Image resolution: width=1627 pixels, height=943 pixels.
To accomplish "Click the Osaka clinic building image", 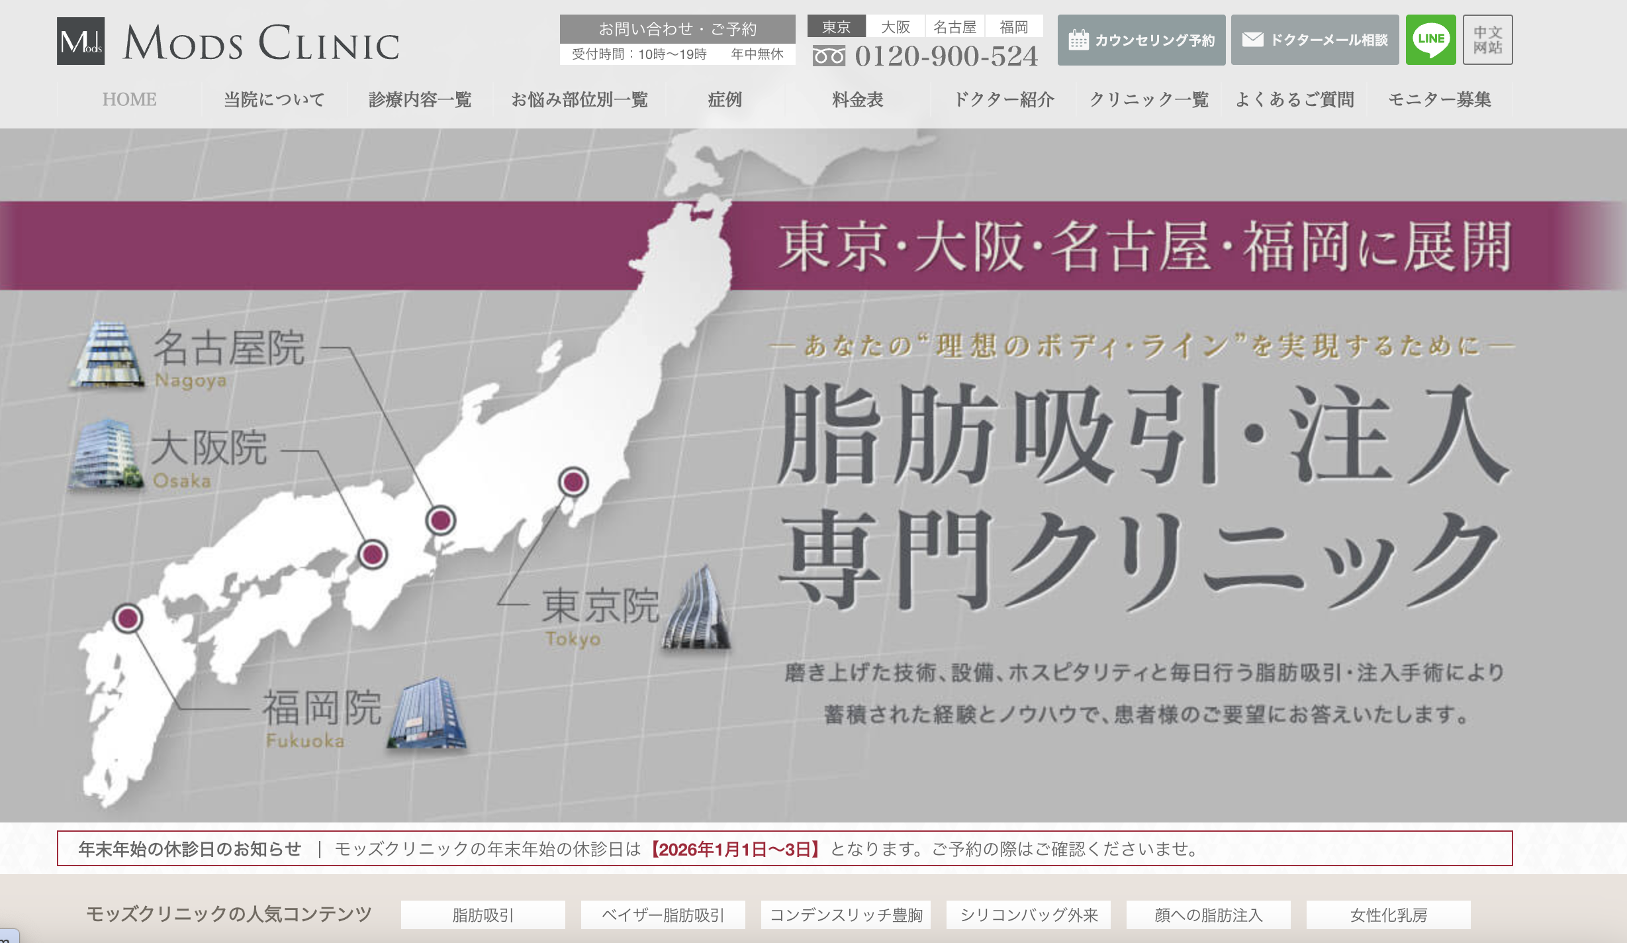I will pyautogui.click(x=106, y=456).
